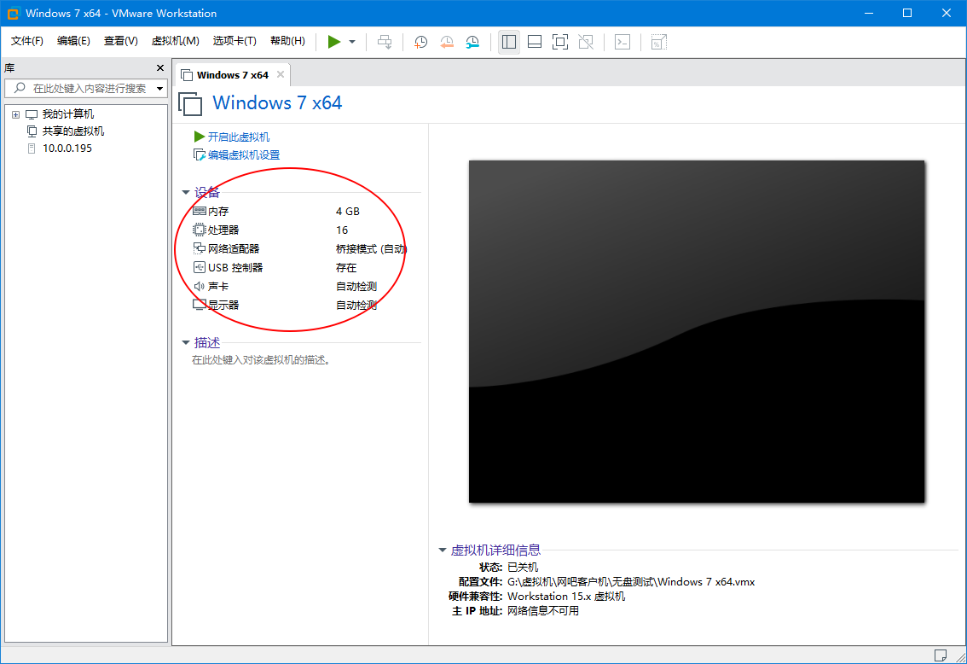This screenshot has width=967, height=664.
Task: Click the large VM icon beside Windows 7 x64 heading
Action: coord(190,103)
